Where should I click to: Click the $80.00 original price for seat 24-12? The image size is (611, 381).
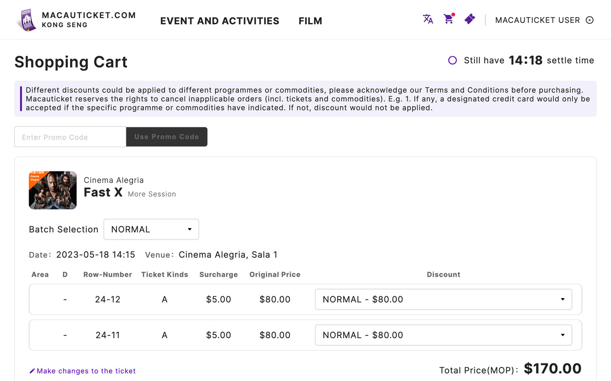coord(275,300)
